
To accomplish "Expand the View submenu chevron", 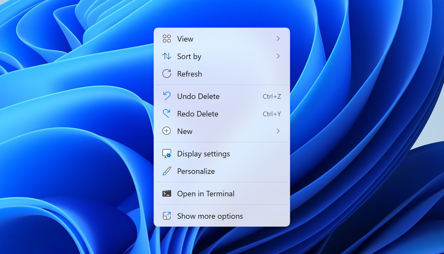I will point(278,39).
